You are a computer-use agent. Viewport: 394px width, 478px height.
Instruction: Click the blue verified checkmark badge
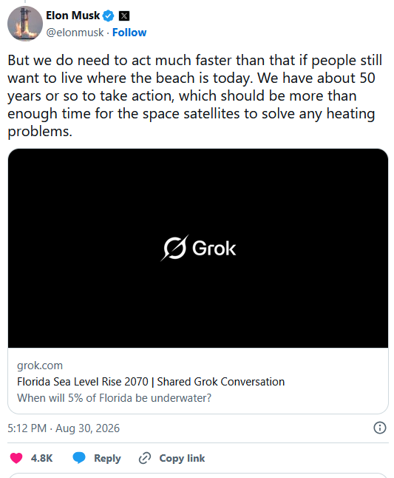108,16
